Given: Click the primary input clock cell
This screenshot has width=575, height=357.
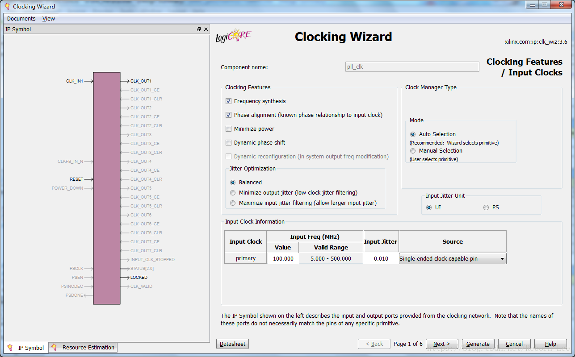Looking at the screenshot, I should (246, 258).
